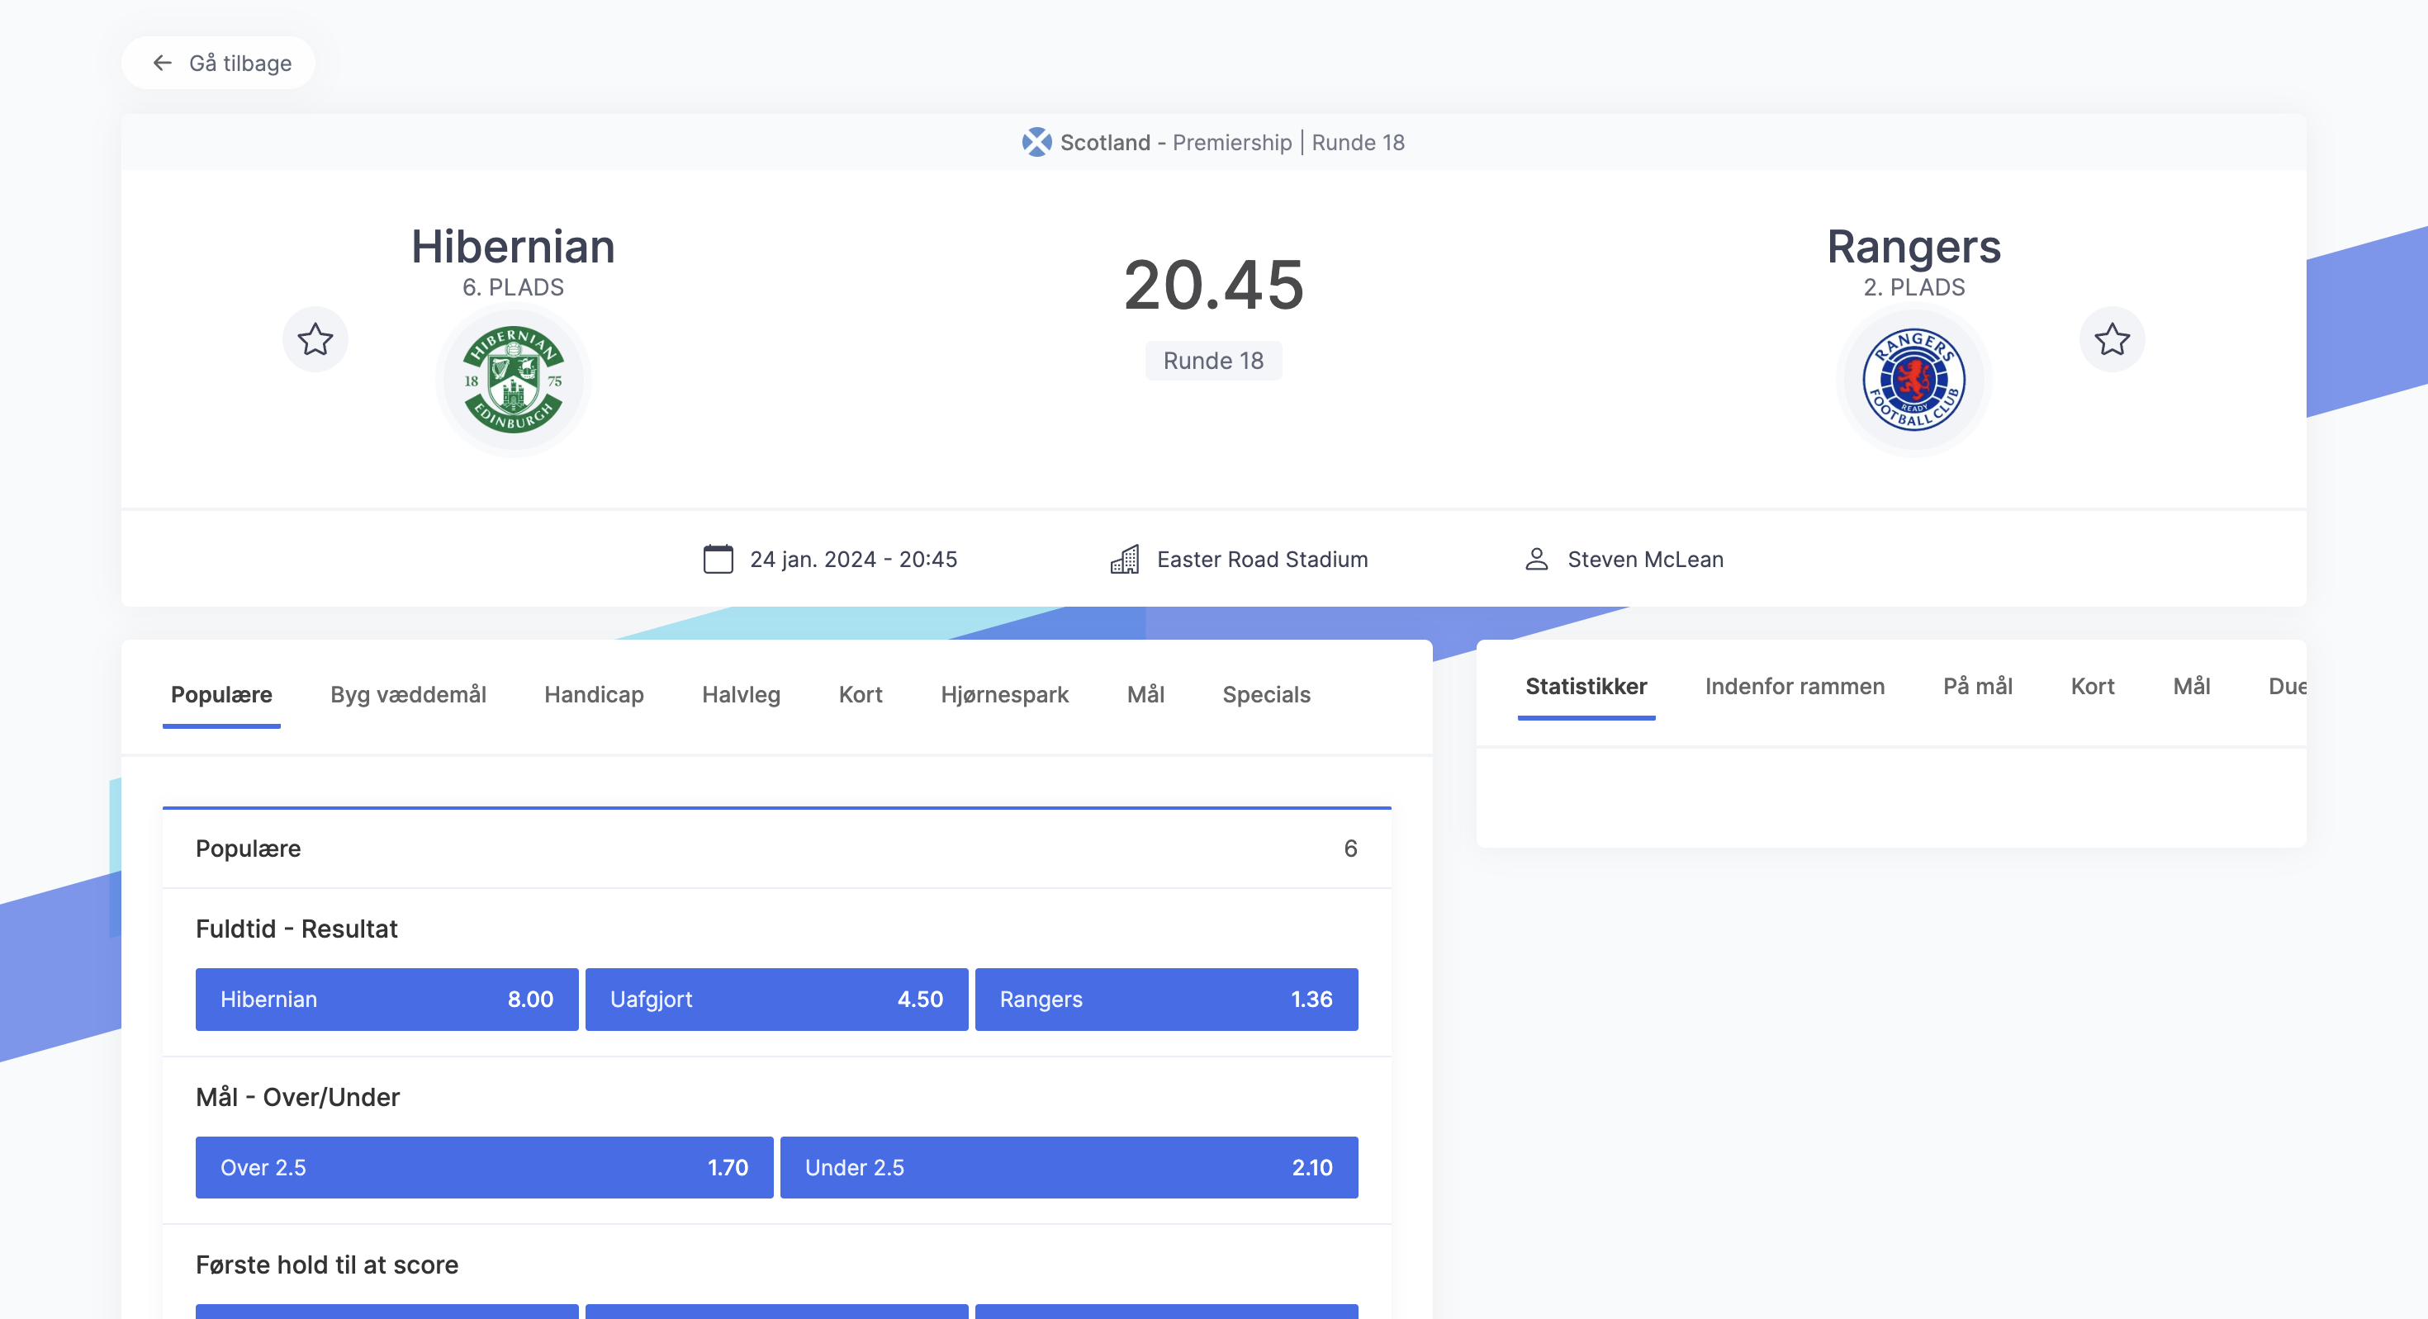The image size is (2428, 1319).
Task: Pick Uafgjort at odds 4.50
Action: [775, 999]
